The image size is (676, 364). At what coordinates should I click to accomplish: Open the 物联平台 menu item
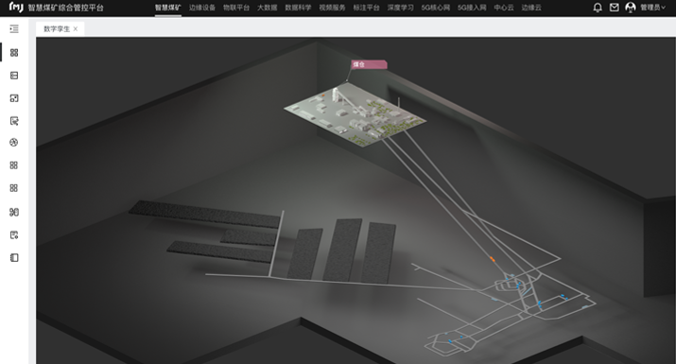236,8
